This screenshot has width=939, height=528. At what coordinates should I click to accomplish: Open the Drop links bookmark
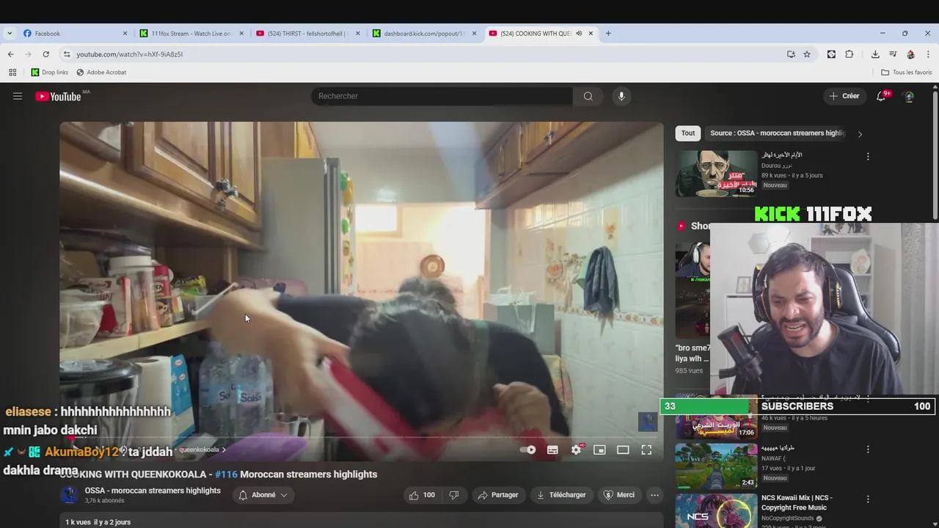tap(50, 73)
